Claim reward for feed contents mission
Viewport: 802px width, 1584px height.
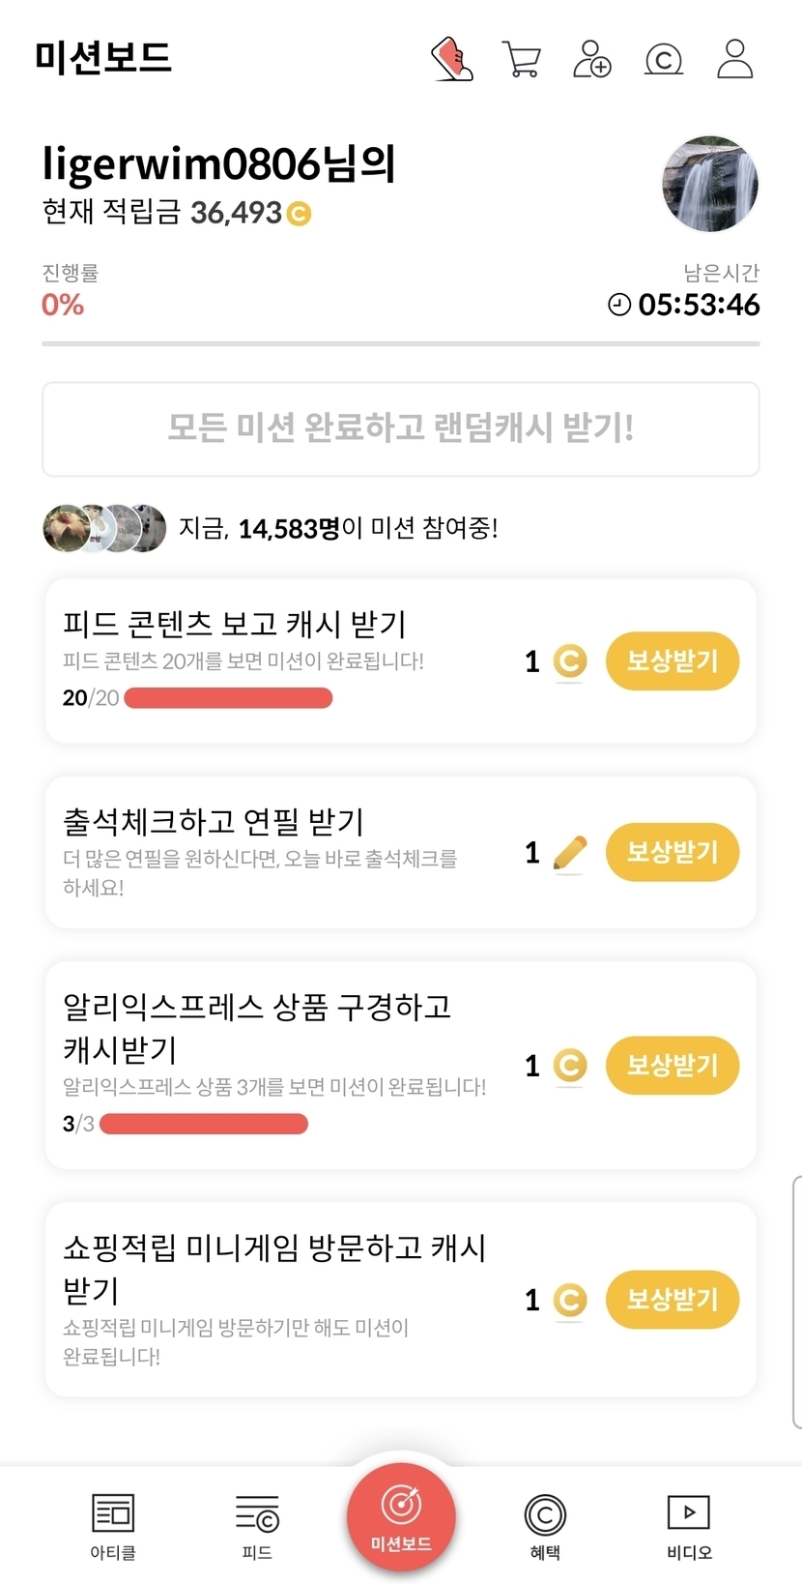[672, 661]
